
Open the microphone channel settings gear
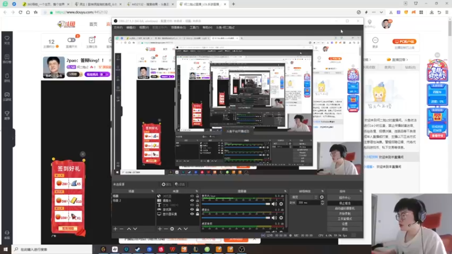point(281,204)
